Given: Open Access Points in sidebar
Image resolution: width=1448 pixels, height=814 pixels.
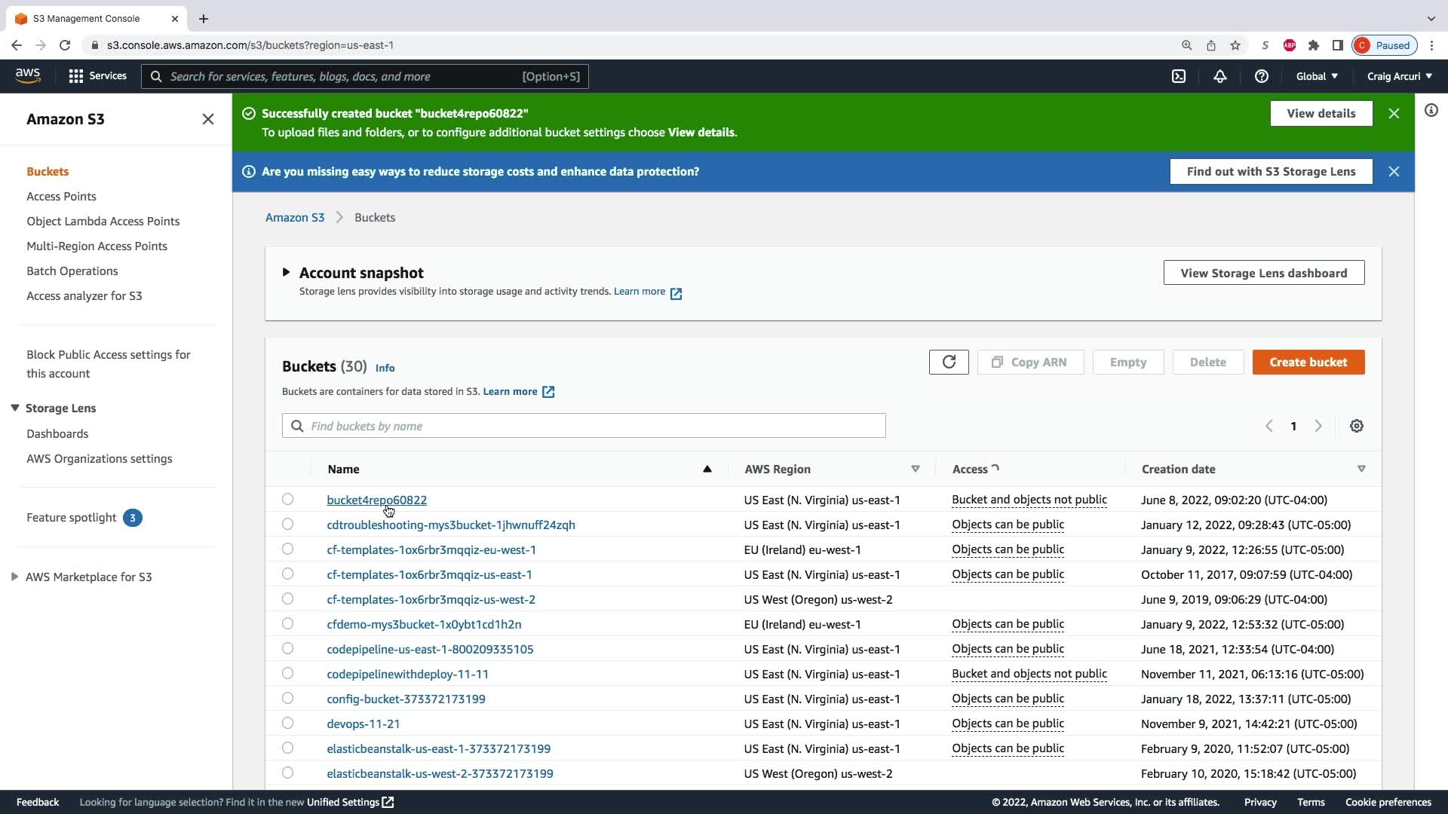Looking at the screenshot, I should pyautogui.click(x=61, y=197).
